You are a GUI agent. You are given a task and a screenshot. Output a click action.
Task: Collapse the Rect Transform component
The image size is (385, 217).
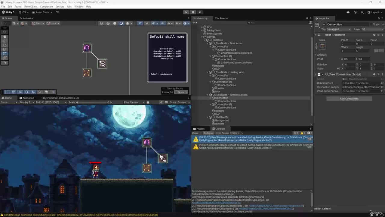pos(316,35)
